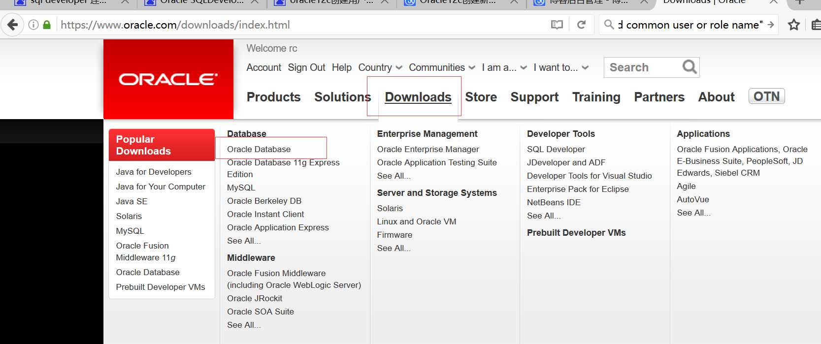Click See All under Database
This screenshot has height=344, width=821.
244,241
